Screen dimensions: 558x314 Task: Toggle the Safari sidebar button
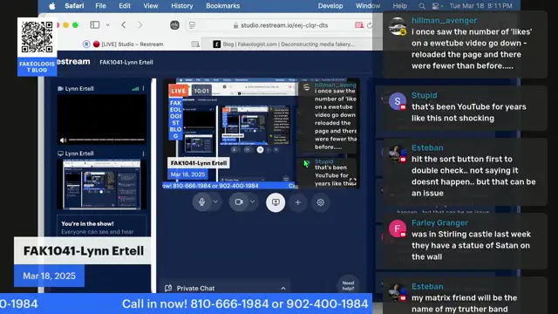[95, 25]
